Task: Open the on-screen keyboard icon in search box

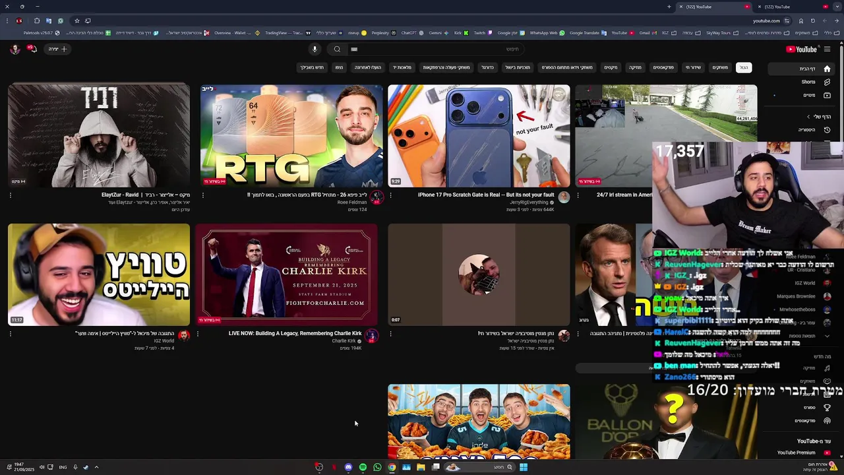Action: point(354,49)
